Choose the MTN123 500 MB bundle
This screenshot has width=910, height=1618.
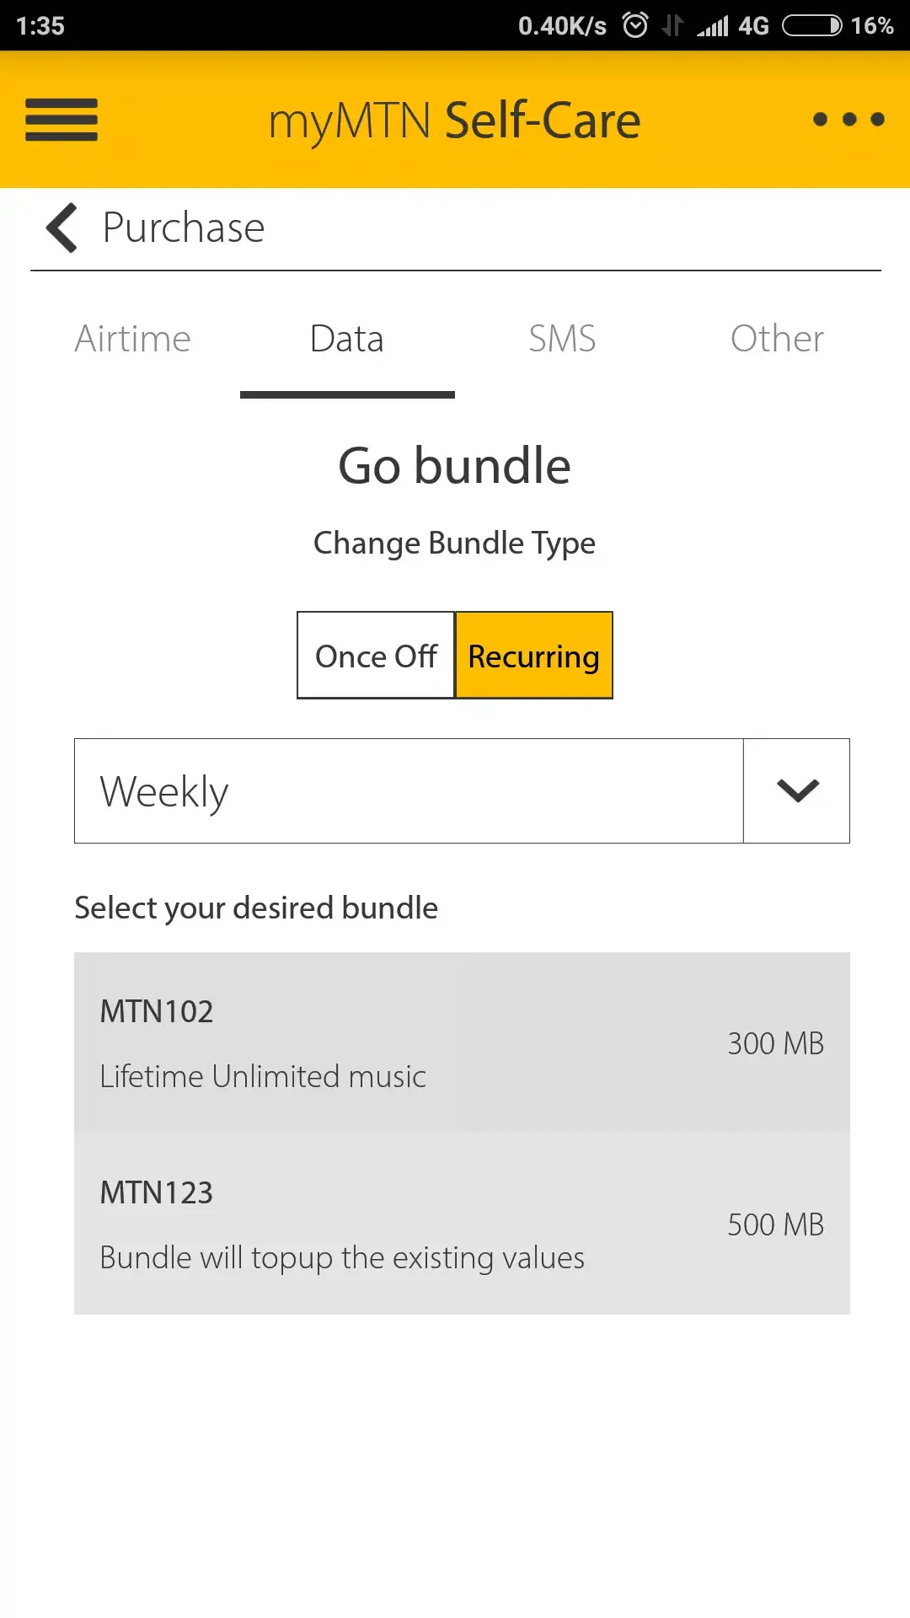tap(462, 1224)
